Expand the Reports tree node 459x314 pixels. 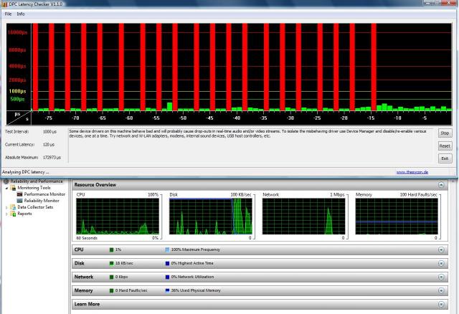click(x=7, y=214)
